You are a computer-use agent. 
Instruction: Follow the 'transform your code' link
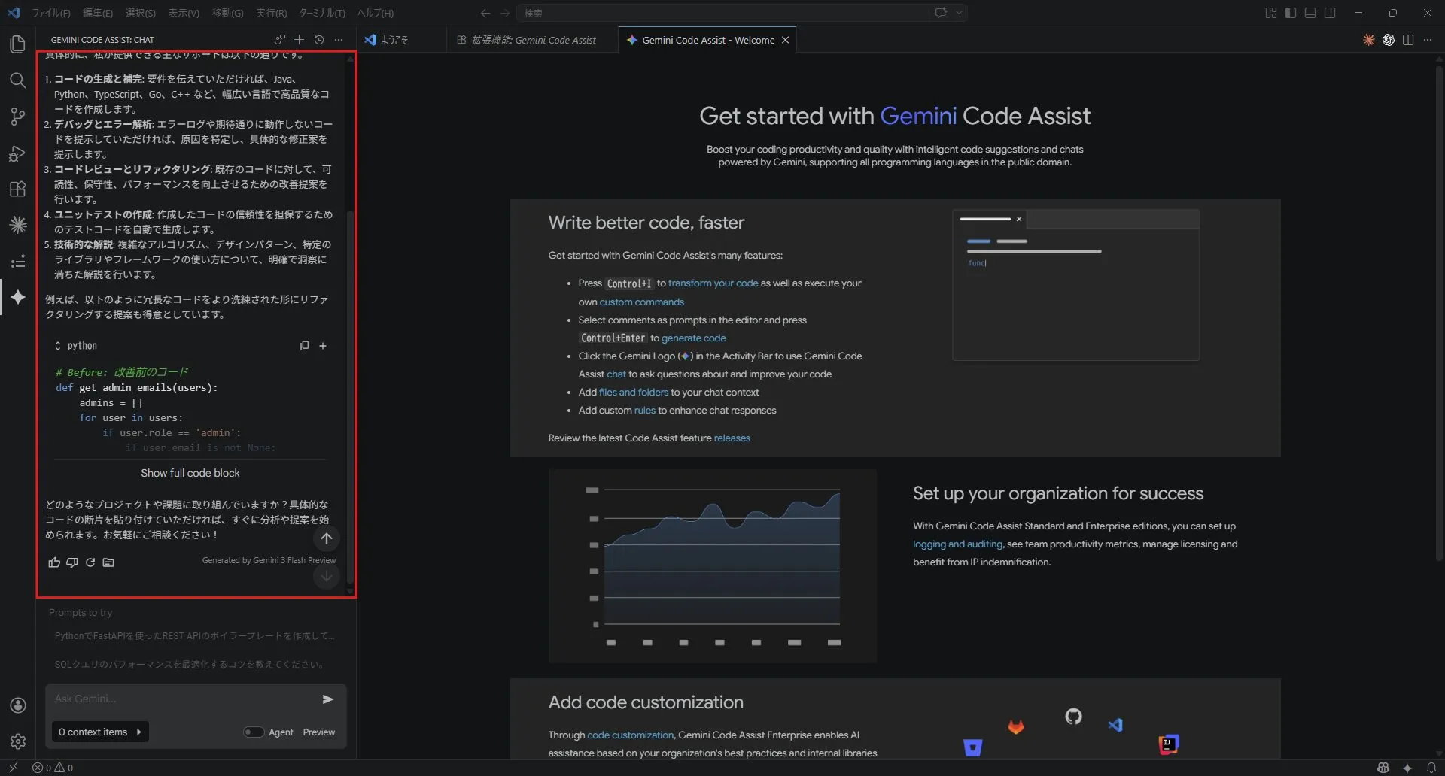[713, 283]
